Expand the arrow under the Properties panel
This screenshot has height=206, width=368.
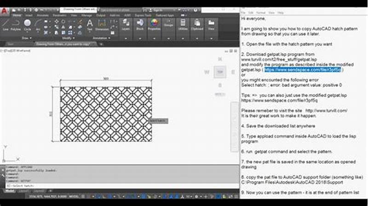[x=154, y=38]
